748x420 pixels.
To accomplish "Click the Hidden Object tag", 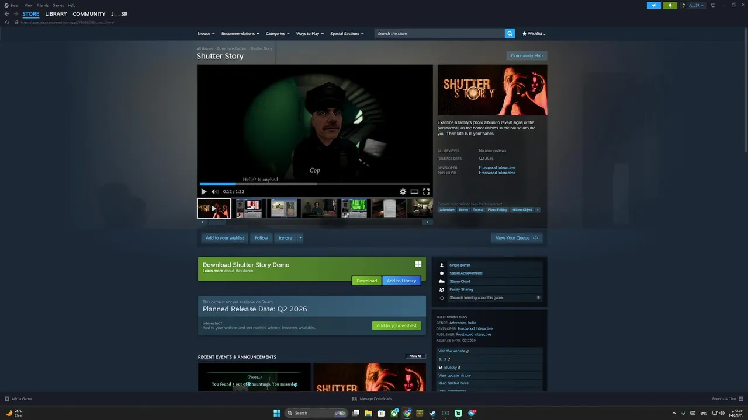I will tap(522, 209).
